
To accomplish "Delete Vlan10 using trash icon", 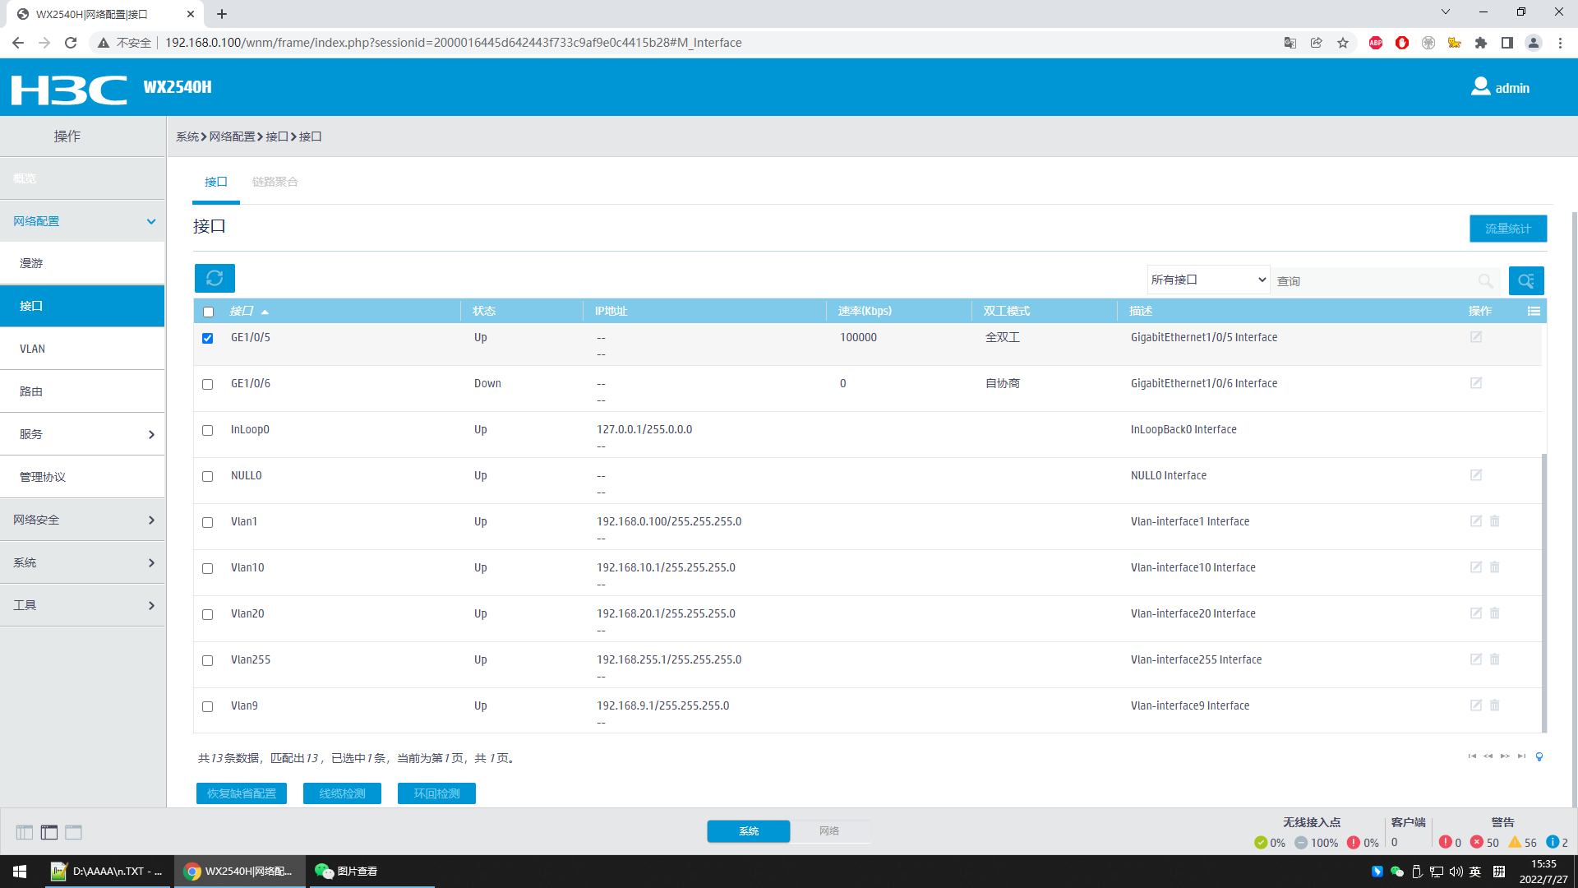I will coord(1495,567).
